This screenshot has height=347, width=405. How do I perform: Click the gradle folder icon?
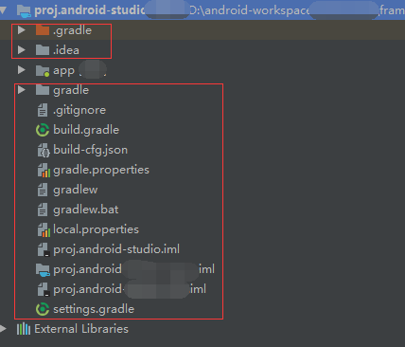43,90
